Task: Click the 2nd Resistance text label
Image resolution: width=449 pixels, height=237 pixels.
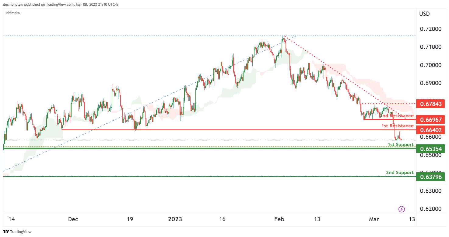Action: [397, 116]
